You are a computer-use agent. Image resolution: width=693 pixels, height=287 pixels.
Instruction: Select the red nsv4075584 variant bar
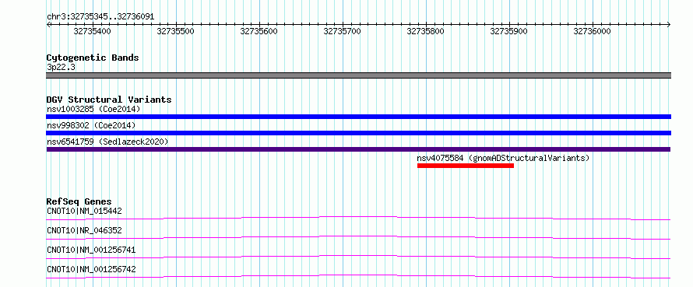pyautogui.click(x=466, y=166)
